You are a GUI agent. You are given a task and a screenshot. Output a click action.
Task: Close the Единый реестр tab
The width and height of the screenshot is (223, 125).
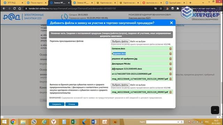click(x=184, y=3)
